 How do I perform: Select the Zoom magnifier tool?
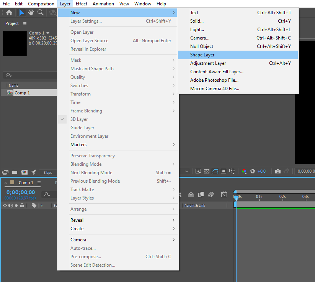click(41, 13)
